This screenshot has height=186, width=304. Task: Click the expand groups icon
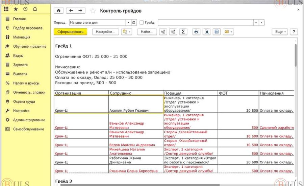click(173, 32)
